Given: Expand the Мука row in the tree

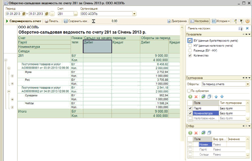Looking at the screenshot, I should 12,76.
